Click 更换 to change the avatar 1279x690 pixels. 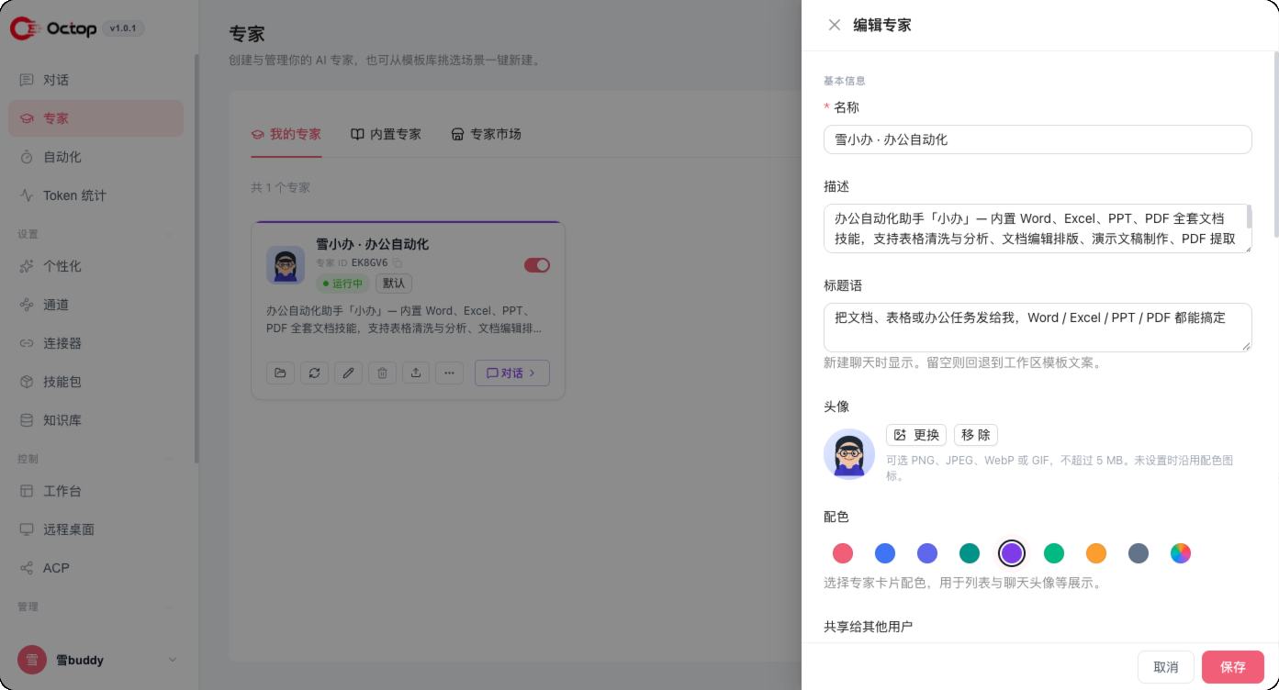916,435
